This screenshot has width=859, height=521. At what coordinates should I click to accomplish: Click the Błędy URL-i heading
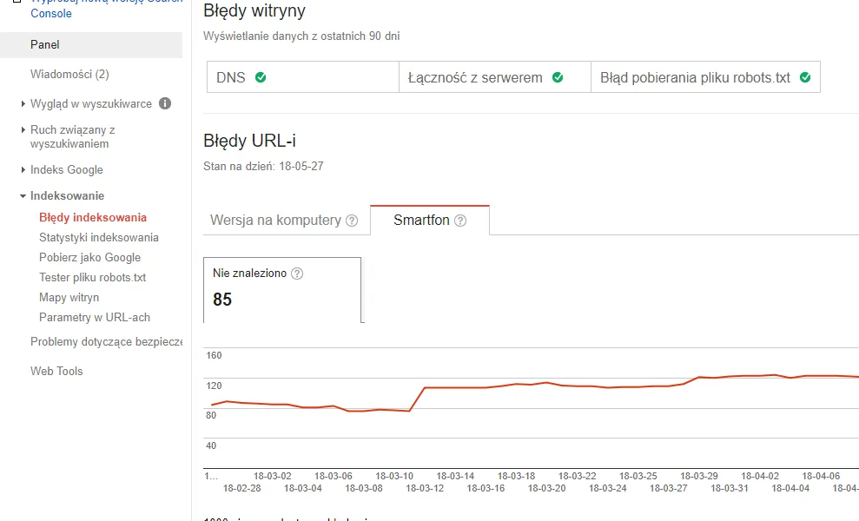point(249,141)
